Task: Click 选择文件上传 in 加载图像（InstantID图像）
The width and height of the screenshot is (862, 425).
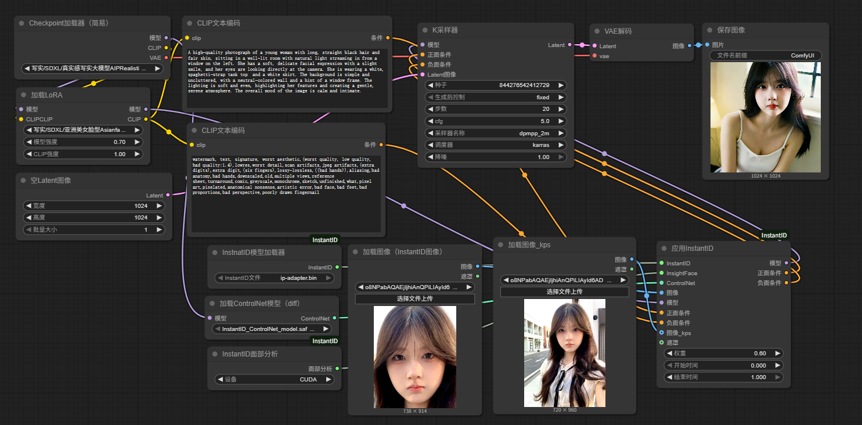Action: click(415, 299)
